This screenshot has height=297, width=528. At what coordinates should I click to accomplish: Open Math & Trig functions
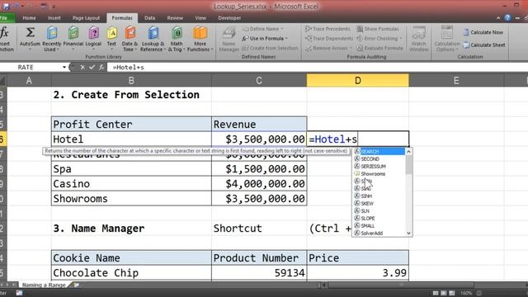point(177,39)
